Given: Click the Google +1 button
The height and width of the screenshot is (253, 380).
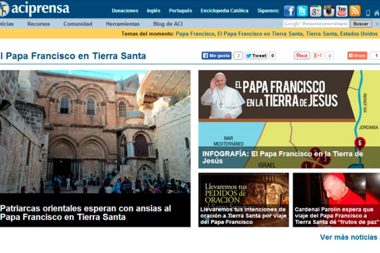Looking at the screenshot, I should tap(318, 55).
